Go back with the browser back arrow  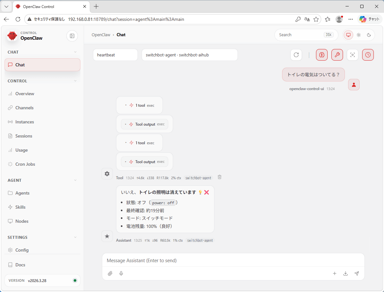(6, 19)
